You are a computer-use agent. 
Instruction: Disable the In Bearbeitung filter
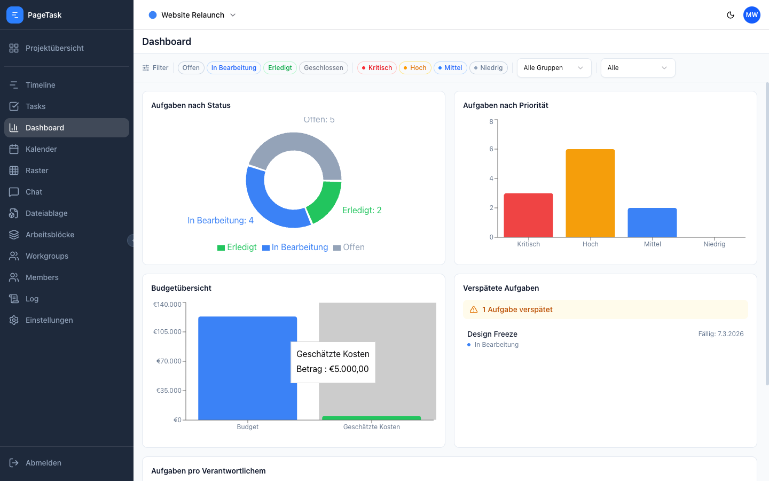pyautogui.click(x=233, y=68)
